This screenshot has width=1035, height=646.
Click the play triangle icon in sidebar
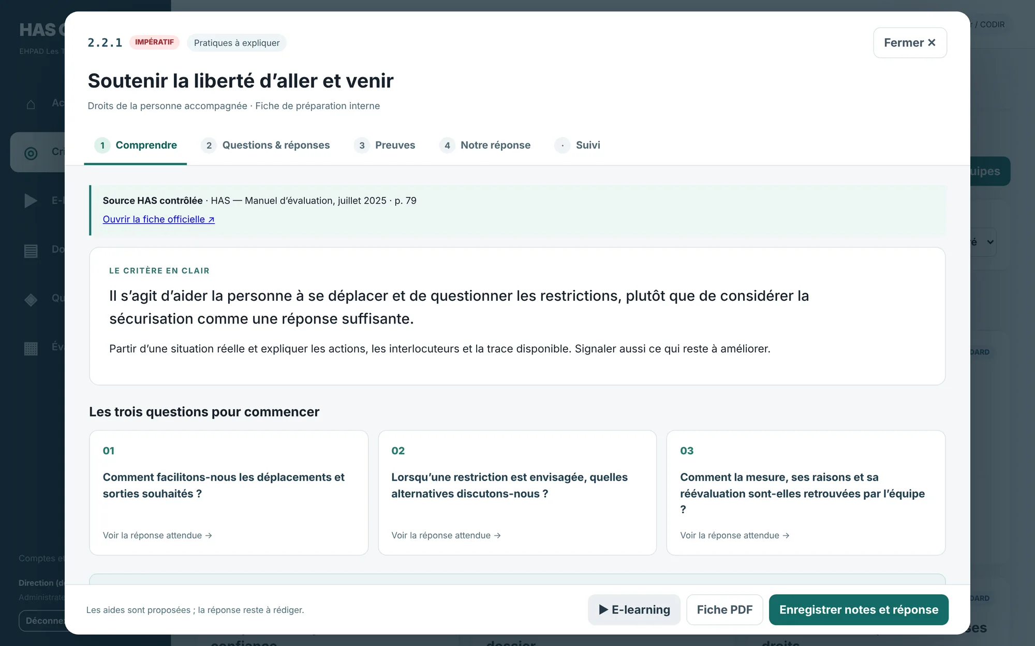pos(31,201)
